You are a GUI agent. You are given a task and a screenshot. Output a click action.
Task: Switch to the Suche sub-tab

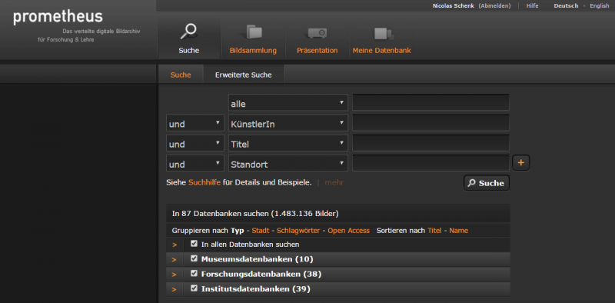[181, 75]
